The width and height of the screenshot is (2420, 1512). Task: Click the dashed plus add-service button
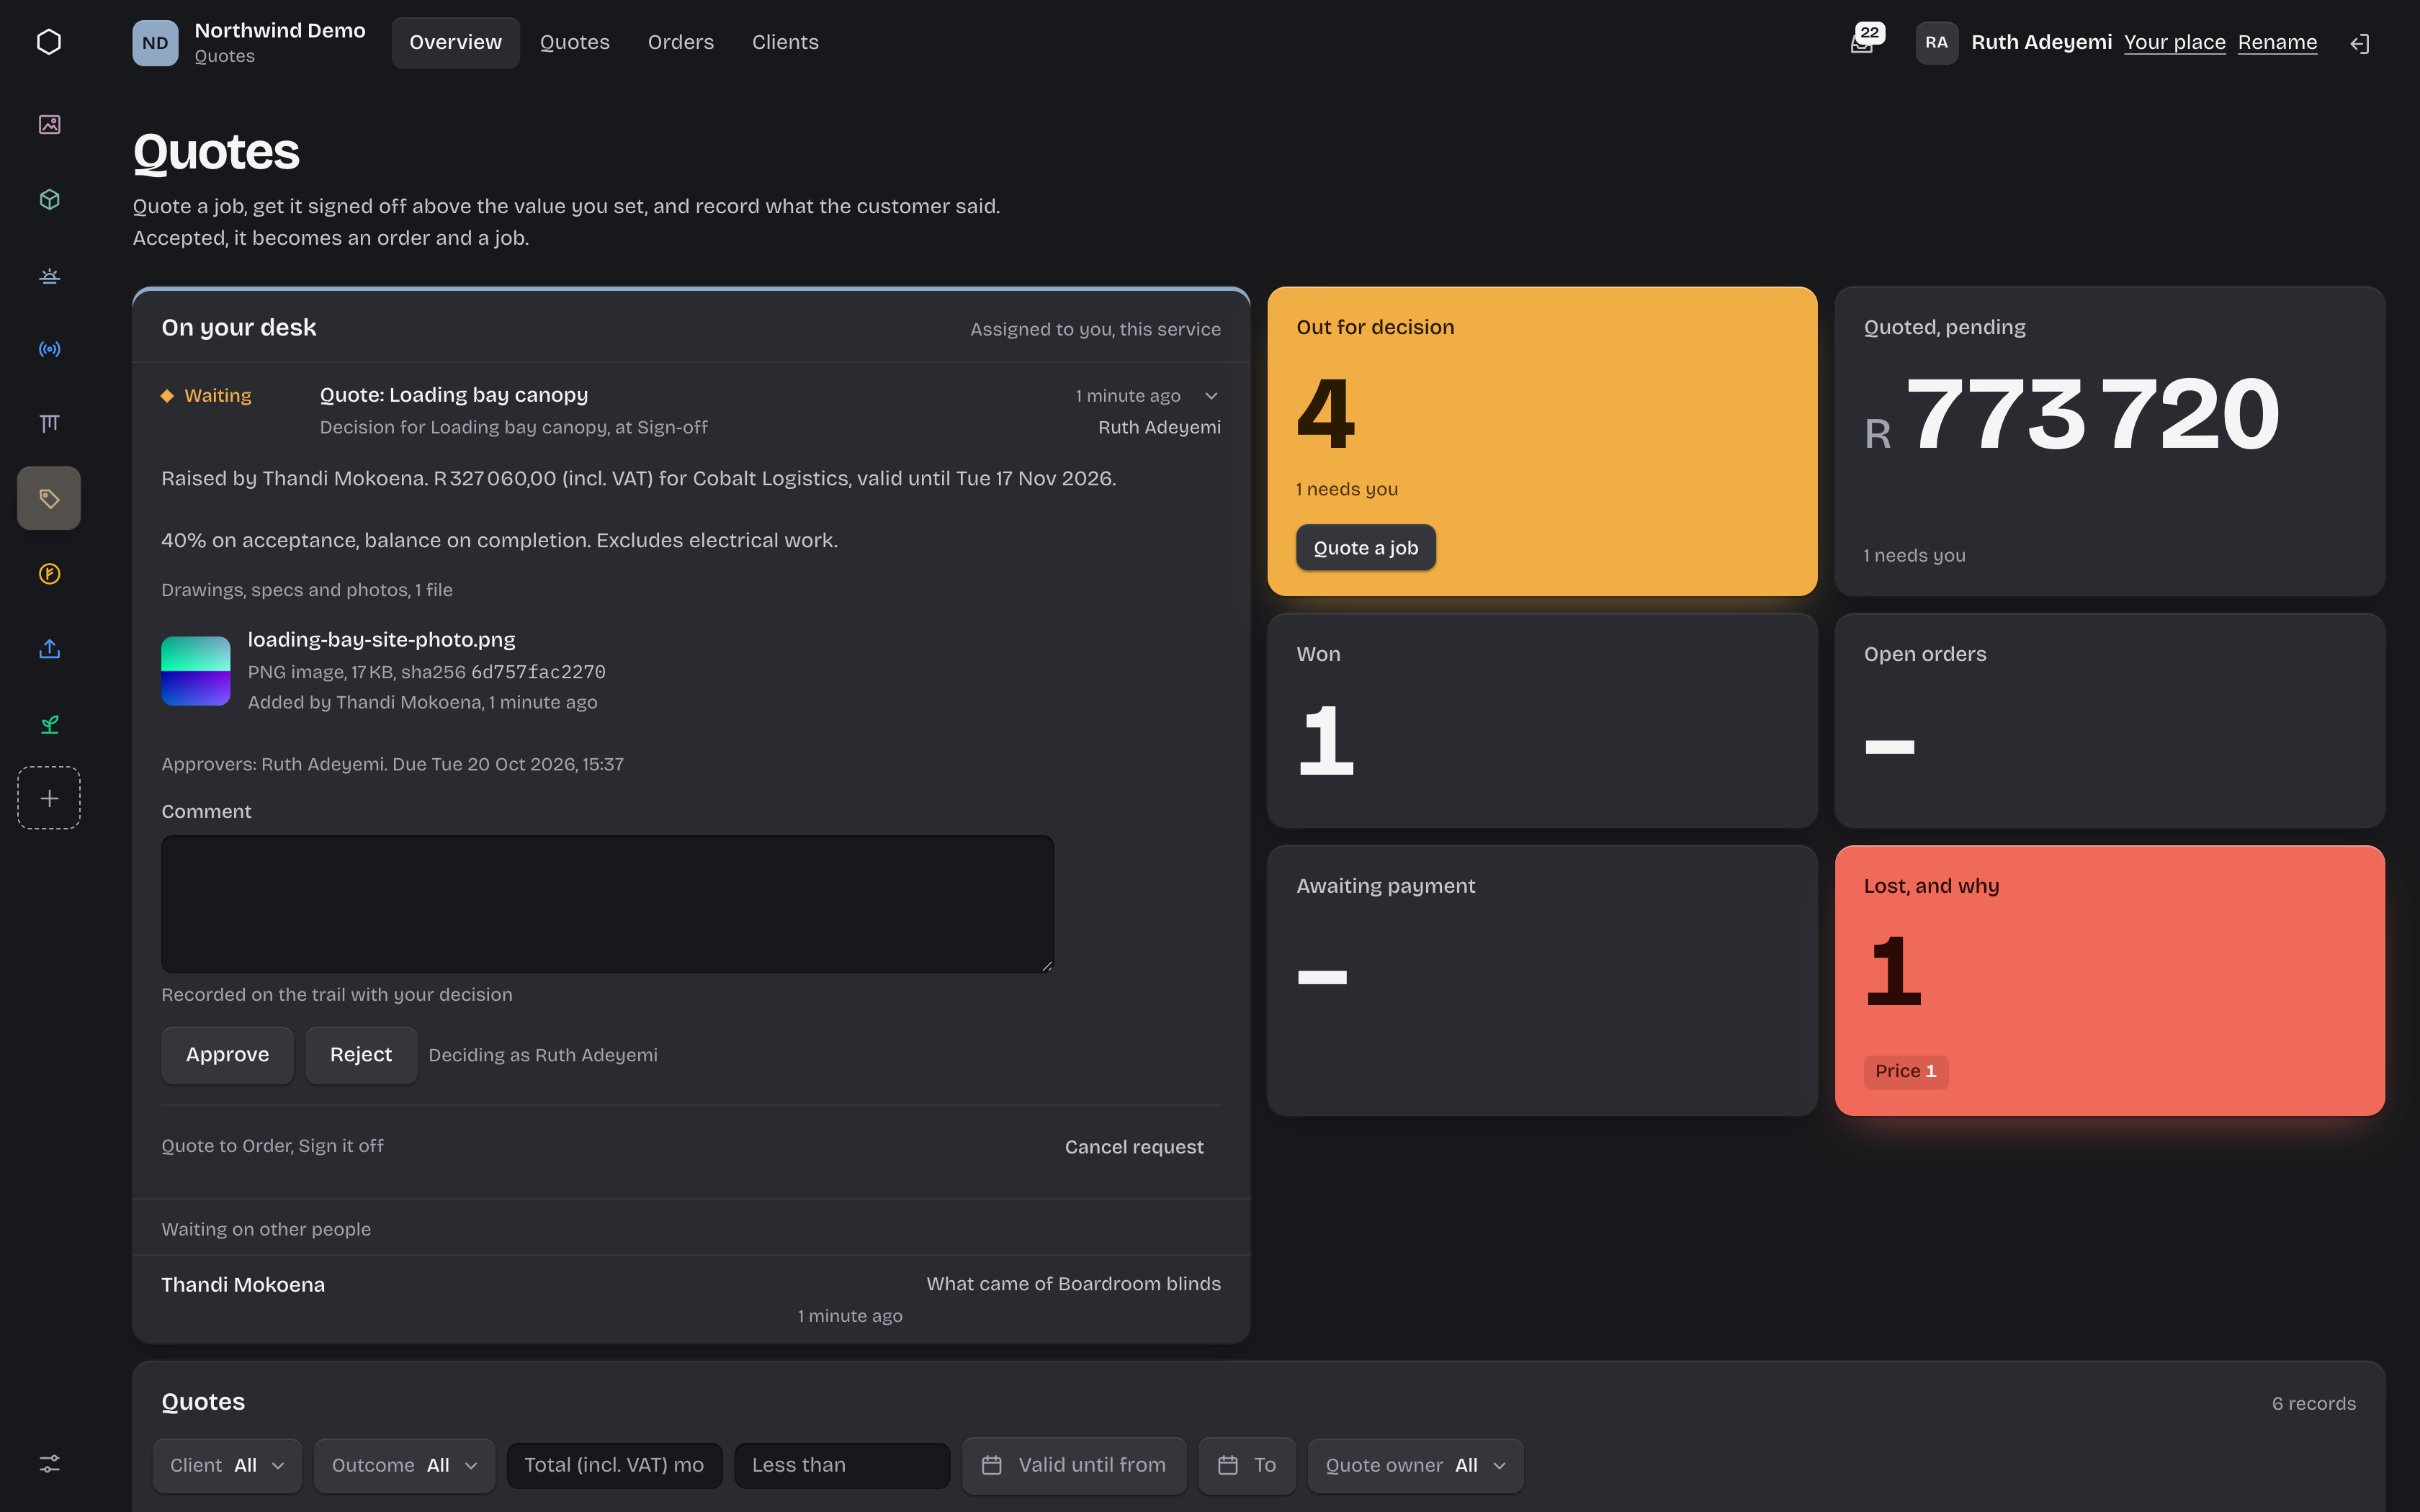[49, 798]
